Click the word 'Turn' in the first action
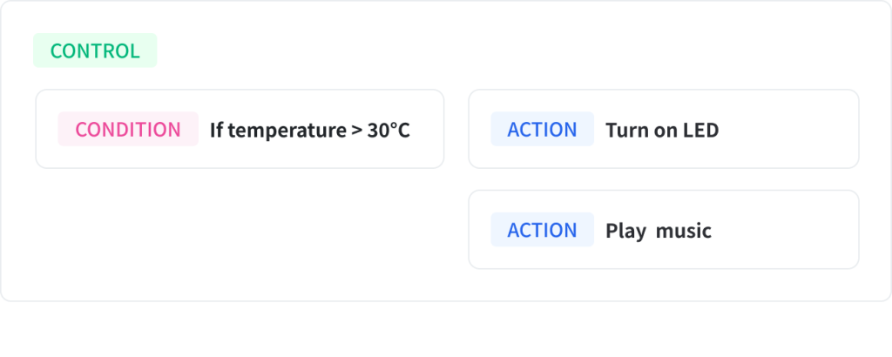The image size is (892, 357). (624, 131)
